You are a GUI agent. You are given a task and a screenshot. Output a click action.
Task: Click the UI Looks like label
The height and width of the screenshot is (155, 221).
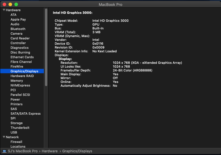coord(71,66)
